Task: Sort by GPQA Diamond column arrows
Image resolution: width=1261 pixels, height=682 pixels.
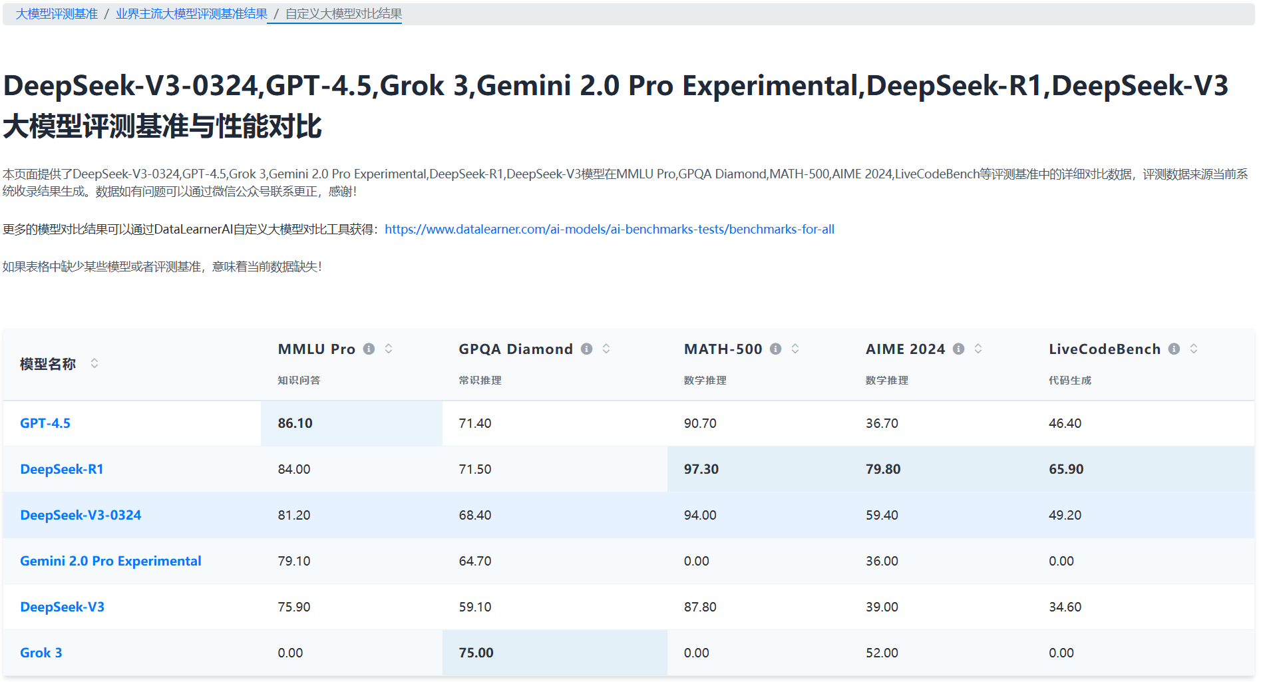Action: (x=606, y=349)
